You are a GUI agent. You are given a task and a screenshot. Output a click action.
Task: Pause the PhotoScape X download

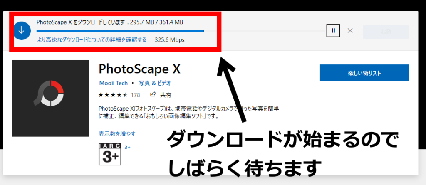[333, 30]
